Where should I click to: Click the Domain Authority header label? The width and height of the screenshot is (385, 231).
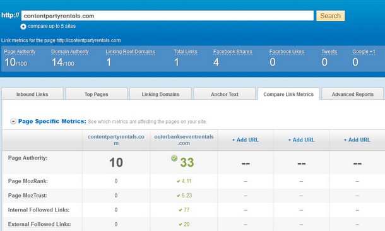[x=70, y=52]
